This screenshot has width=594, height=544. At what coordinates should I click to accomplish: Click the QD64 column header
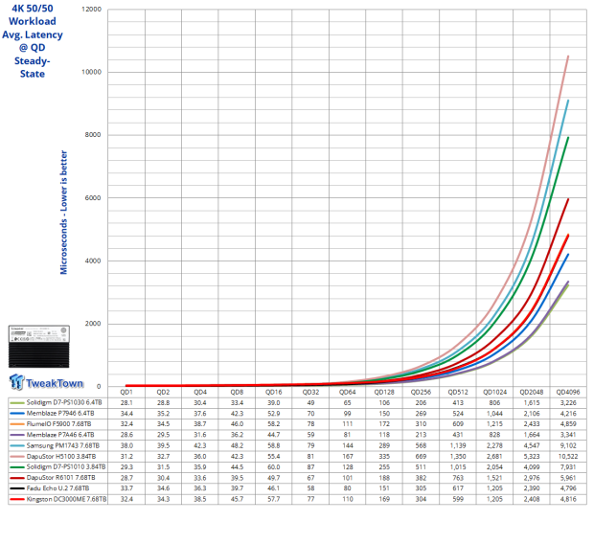[348, 392]
